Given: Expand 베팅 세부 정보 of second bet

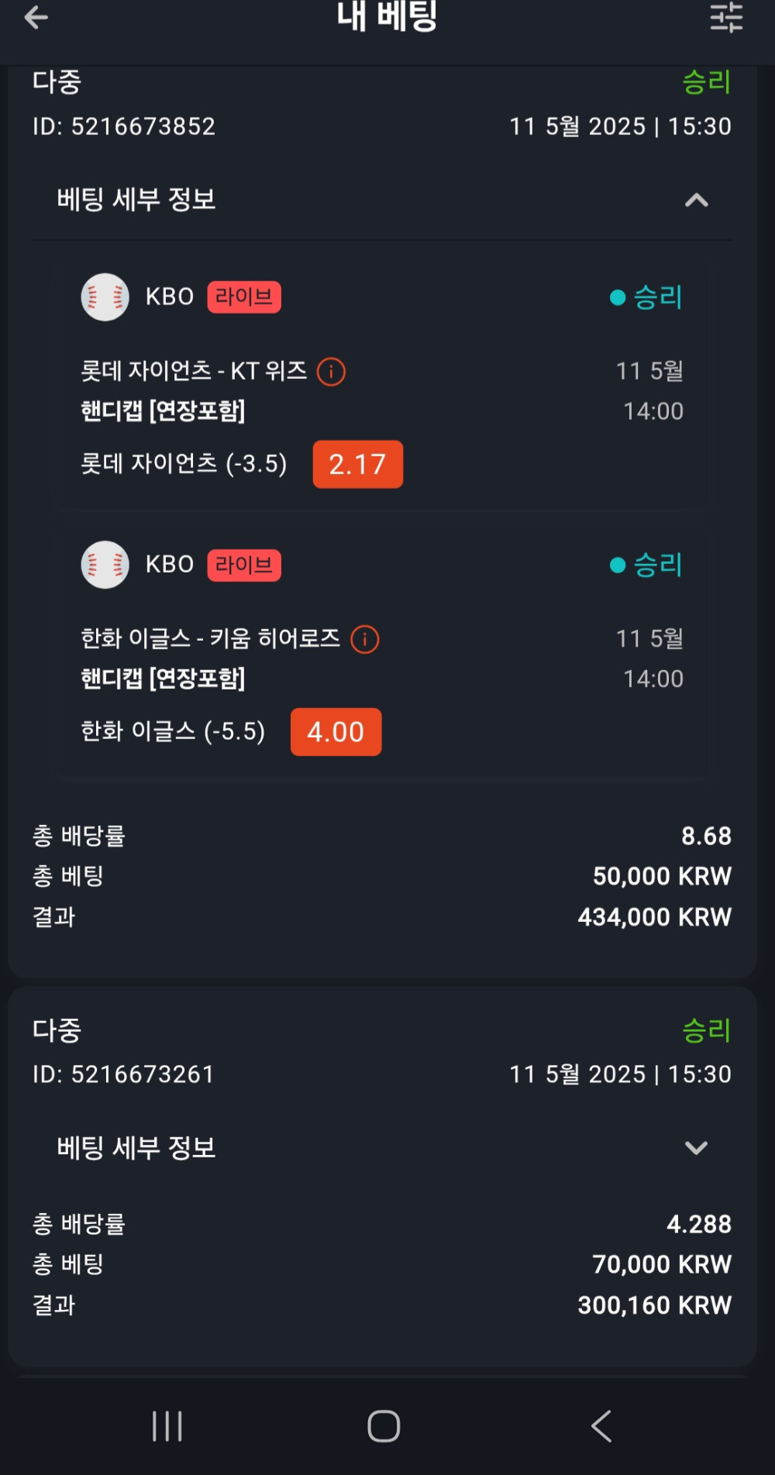Looking at the screenshot, I should (696, 1148).
